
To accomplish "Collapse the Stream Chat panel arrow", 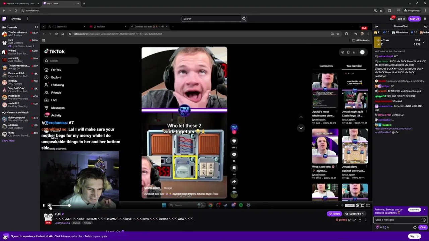I will [x=376, y=26].
